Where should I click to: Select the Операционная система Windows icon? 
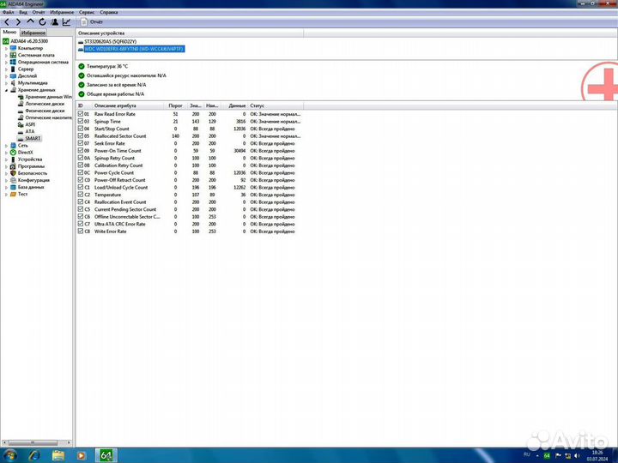(x=13, y=63)
